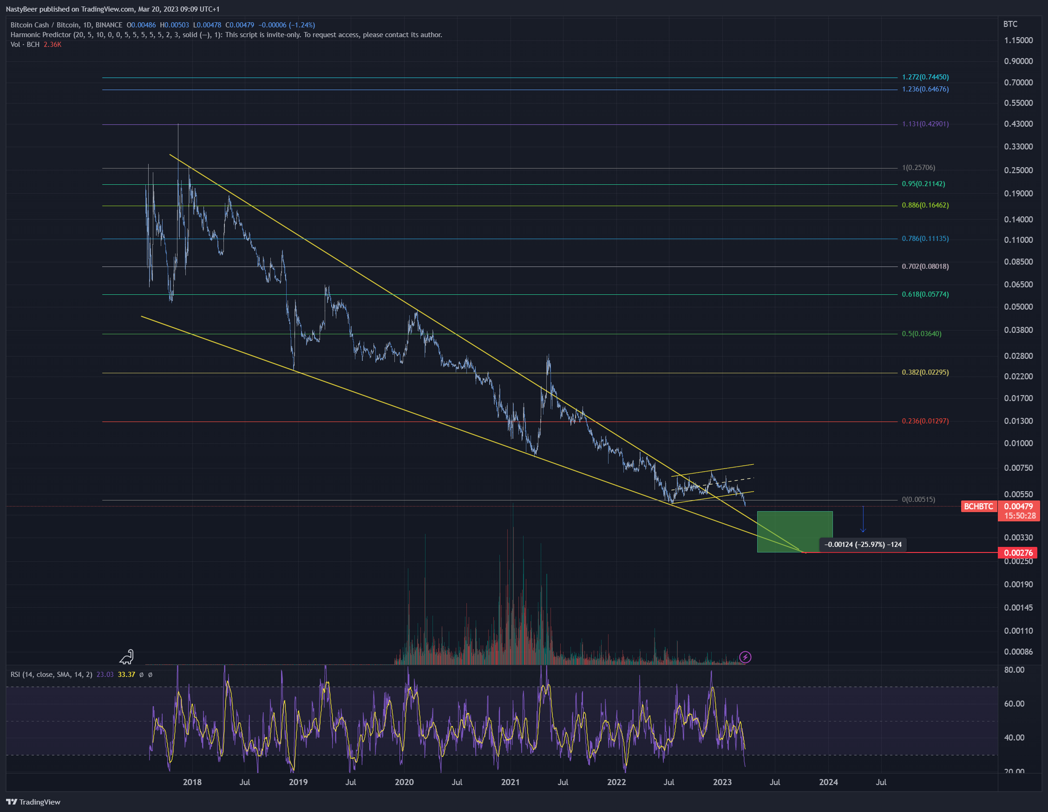Click the 0.00086 price axis label
This screenshot has height=812, width=1048.
click(x=1018, y=651)
